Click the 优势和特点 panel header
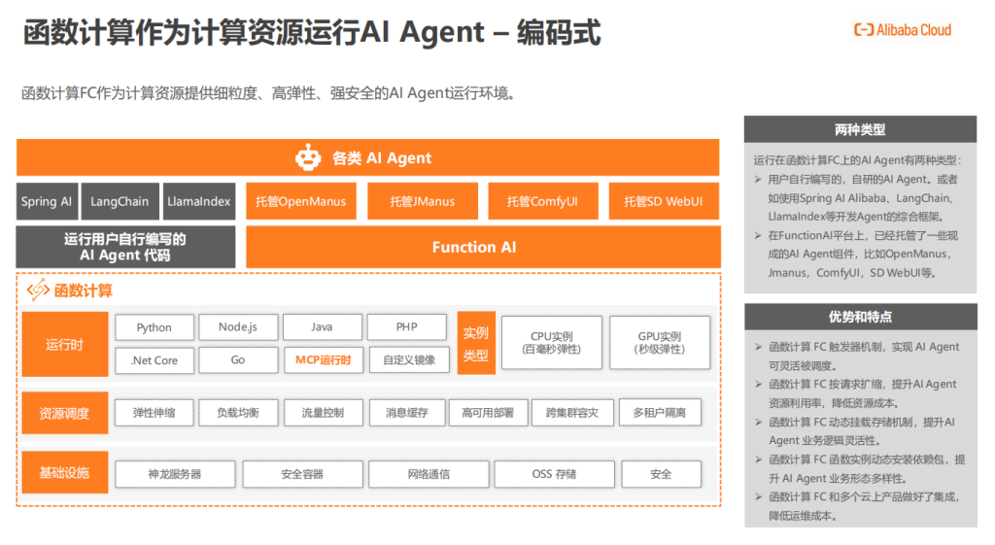 (861, 317)
